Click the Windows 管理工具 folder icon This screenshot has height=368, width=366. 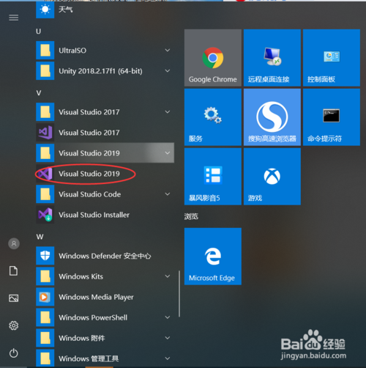(45, 358)
